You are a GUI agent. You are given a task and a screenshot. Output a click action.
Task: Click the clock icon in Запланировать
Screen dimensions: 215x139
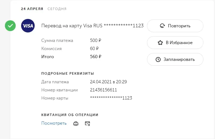[x=158, y=59]
